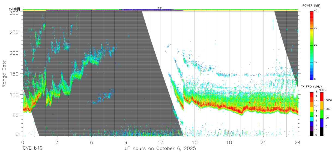Viewport: 335px width, 154px height.
Task: Click the green segment of NOISE color bar
Action: (322, 114)
